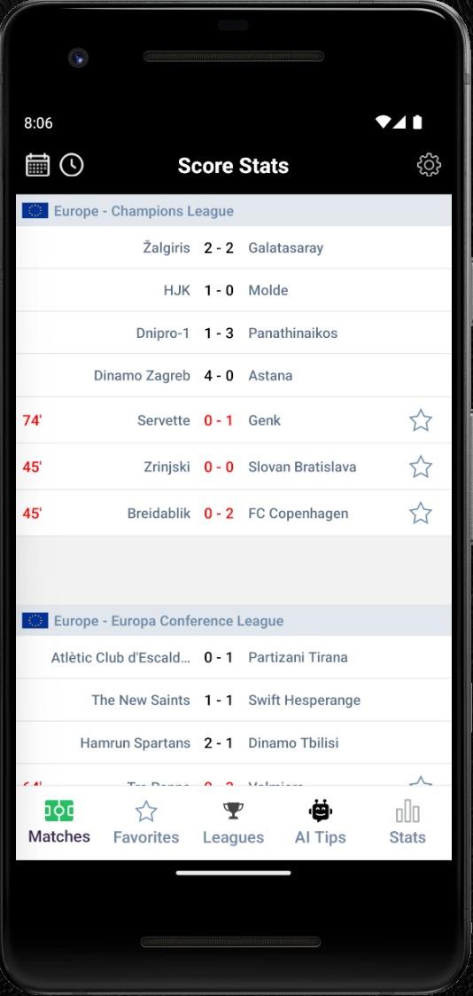Image resolution: width=473 pixels, height=996 pixels.
Task: Collapse the Europe - Champions League header
Action: pyautogui.click(x=234, y=211)
